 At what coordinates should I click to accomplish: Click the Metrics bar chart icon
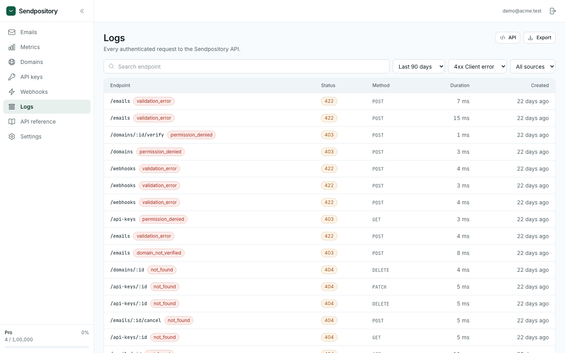[12, 47]
